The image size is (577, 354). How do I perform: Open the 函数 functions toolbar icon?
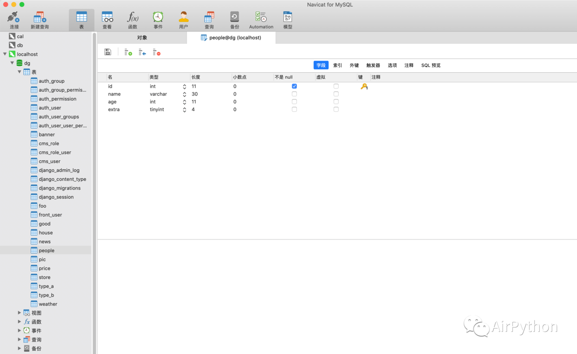133,20
